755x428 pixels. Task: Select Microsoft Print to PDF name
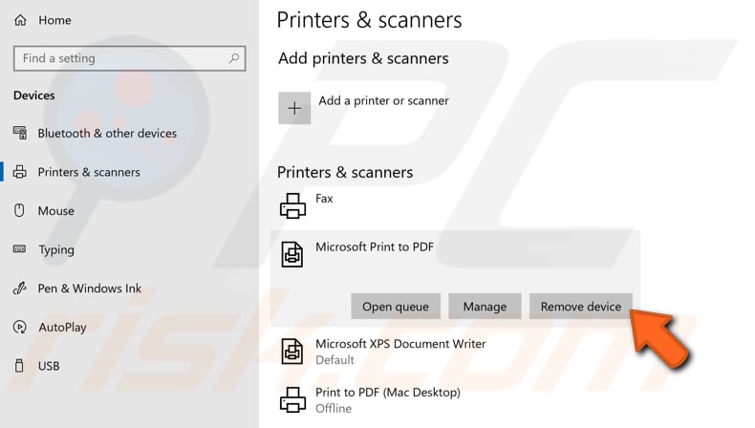[x=375, y=247]
